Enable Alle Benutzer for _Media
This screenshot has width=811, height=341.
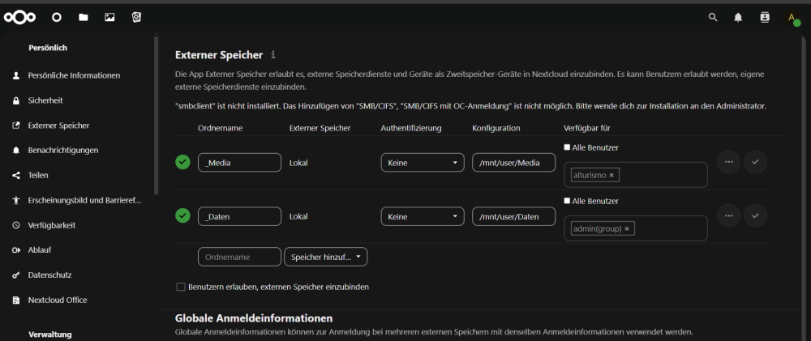coord(567,147)
